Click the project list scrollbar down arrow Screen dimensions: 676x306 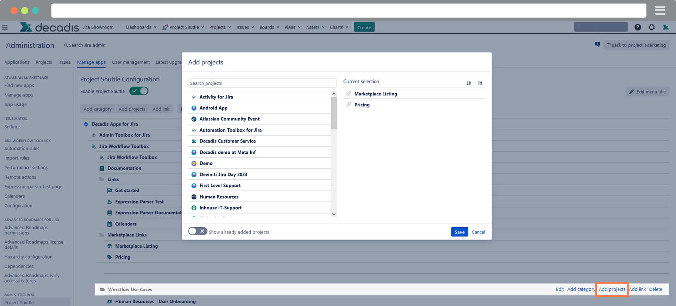[x=334, y=214]
